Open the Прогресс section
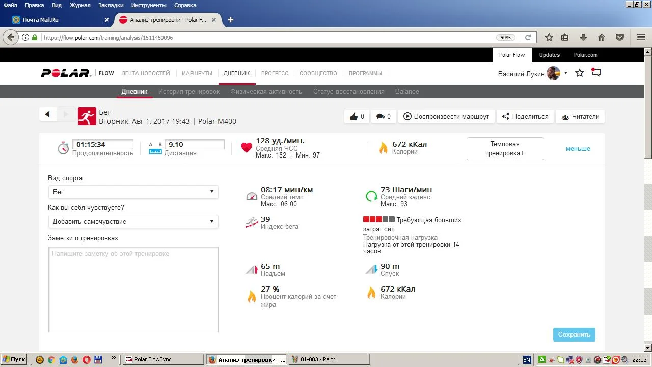Image resolution: width=652 pixels, height=367 pixels. click(275, 73)
